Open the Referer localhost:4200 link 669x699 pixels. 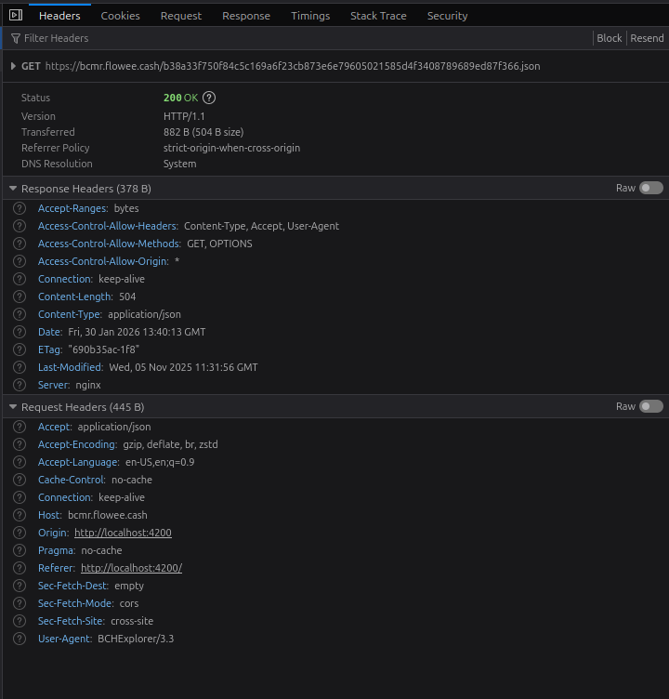131,568
